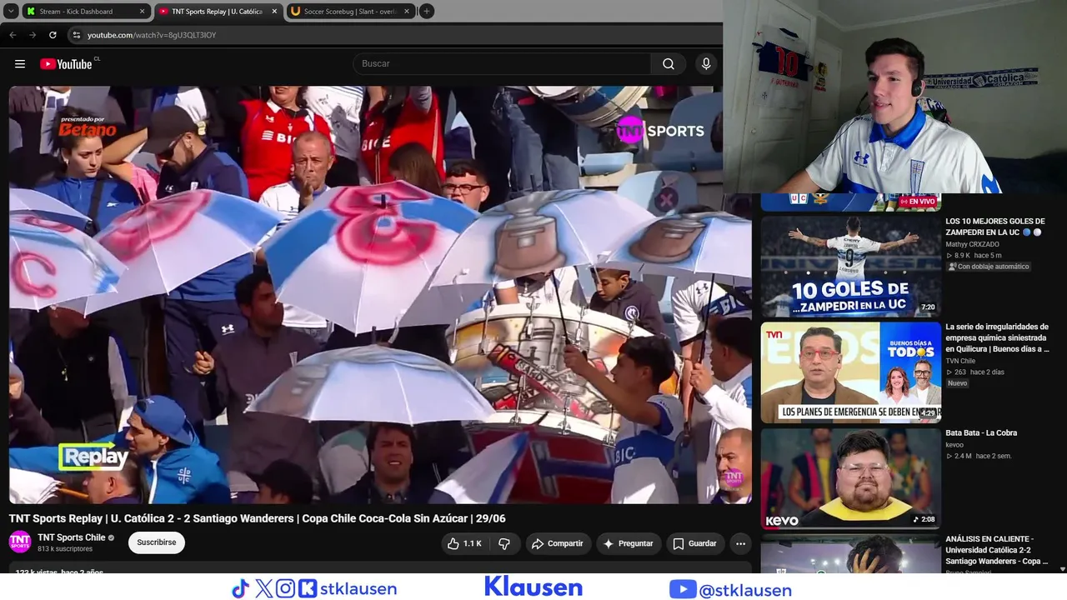Screen dimensions: 1067x600
Task: Close the Soccer Scorebug tab
Action: coord(407,12)
